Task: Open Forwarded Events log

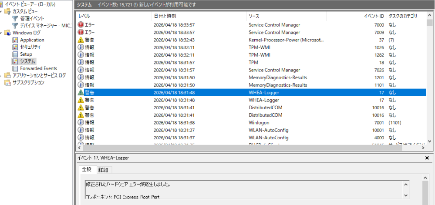Action: click(x=39, y=68)
